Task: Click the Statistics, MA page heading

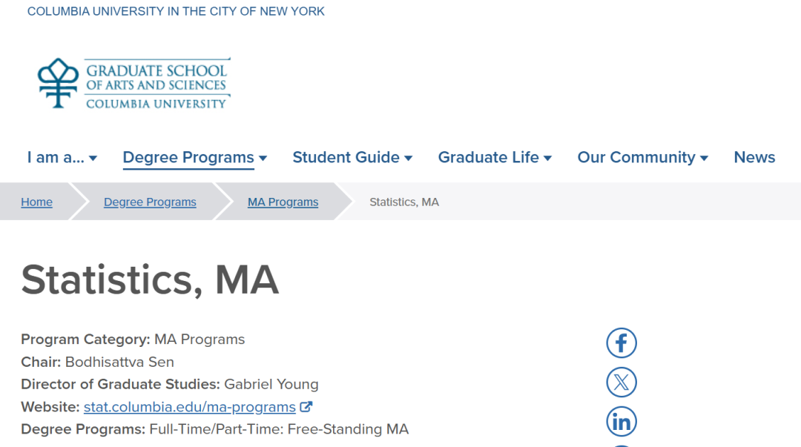Action: [150, 279]
